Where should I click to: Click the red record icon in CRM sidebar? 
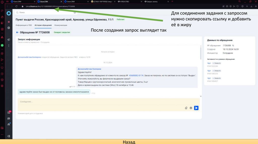9,22
